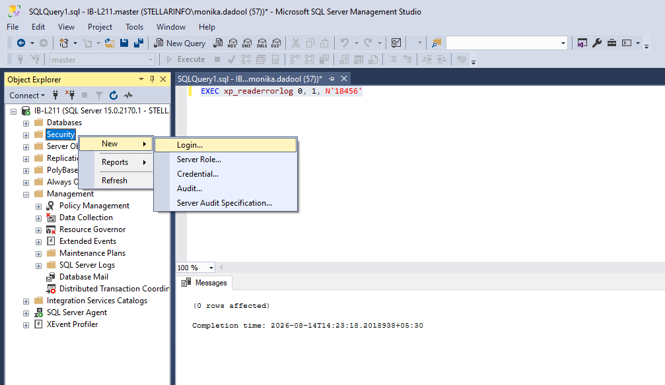Save the current query using the disk icon

pyautogui.click(x=124, y=43)
